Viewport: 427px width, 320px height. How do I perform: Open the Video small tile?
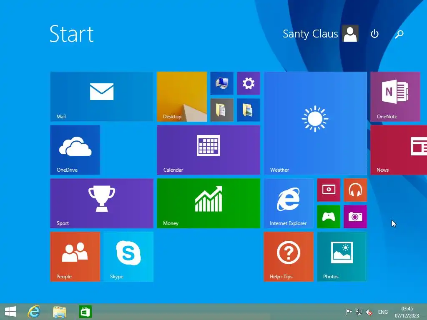(x=329, y=190)
